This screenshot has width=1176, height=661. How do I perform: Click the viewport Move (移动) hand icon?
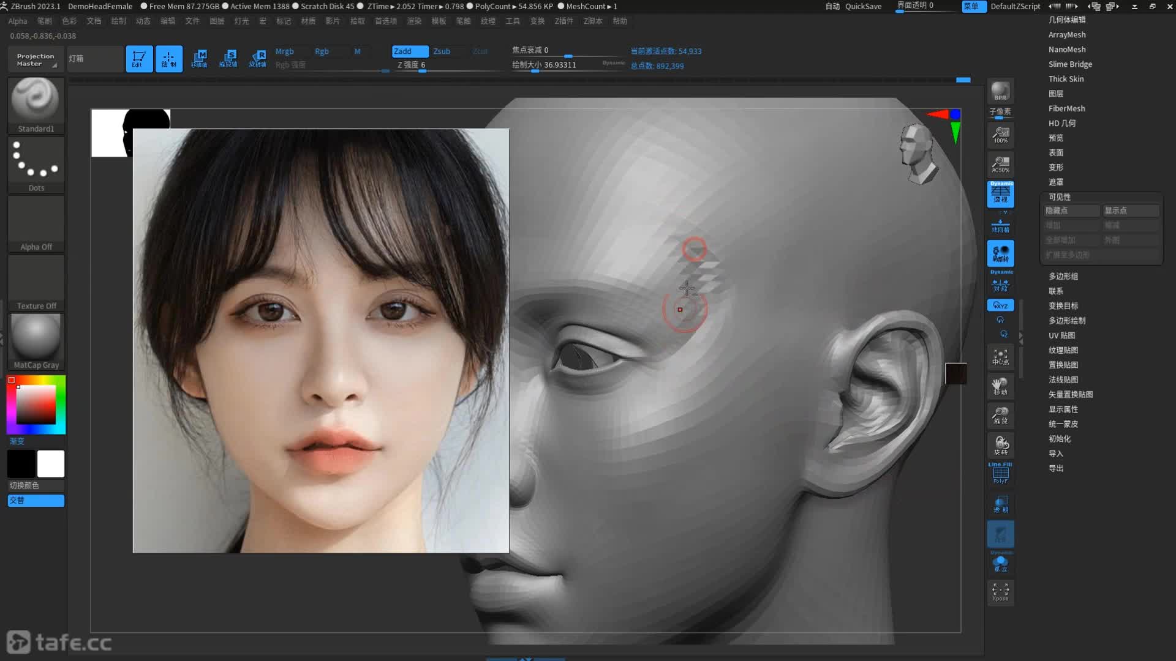click(1000, 386)
